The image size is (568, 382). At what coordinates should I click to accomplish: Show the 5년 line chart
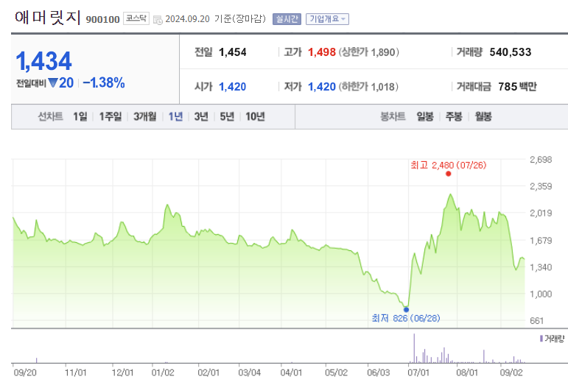(x=227, y=116)
